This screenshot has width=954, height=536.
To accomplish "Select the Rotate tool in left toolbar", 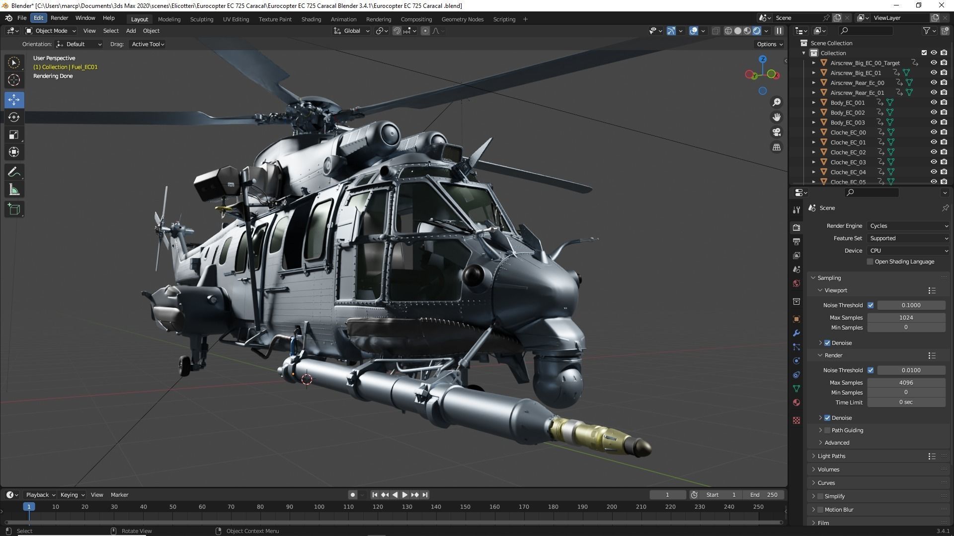I will [x=14, y=117].
